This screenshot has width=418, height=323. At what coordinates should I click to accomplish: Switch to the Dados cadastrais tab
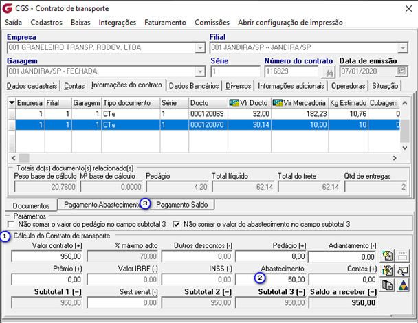tap(32, 86)
